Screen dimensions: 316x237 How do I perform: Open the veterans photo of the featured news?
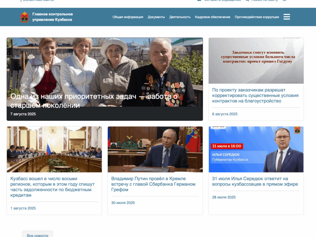tap(105, 72)
